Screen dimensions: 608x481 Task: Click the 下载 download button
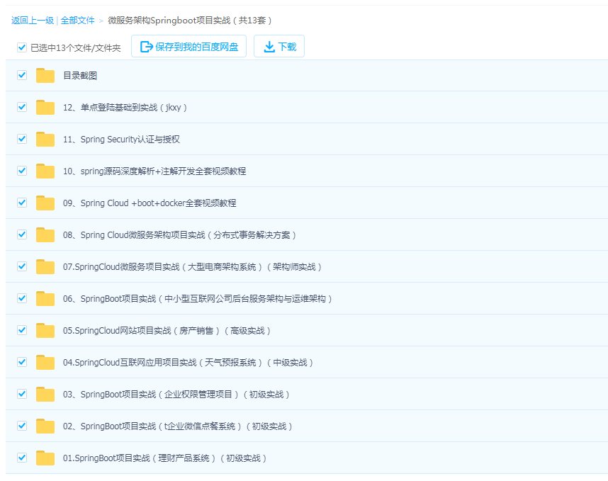coord(279,46)
